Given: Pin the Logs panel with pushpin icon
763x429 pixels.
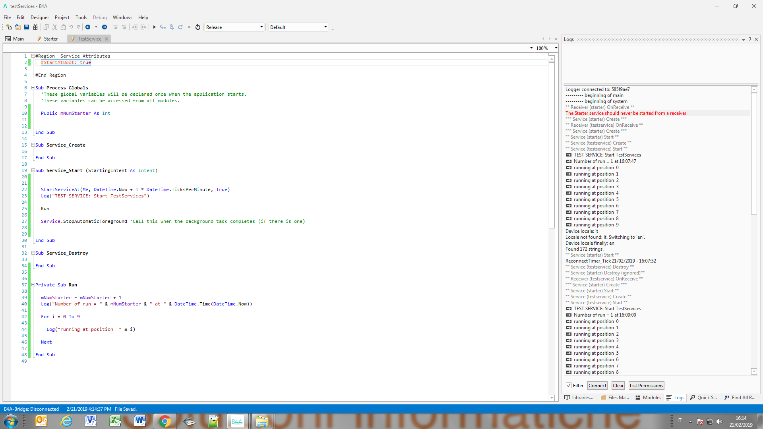Looking at the screenshot, I should (x=749, y=39).
